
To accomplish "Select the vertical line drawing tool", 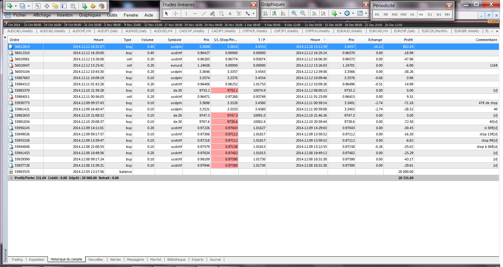I will (x=186, y=13).
